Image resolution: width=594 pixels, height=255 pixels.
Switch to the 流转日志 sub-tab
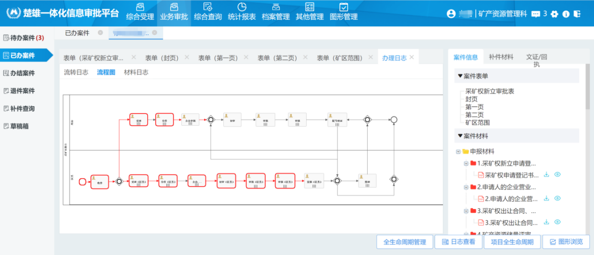tap(76, 72)
